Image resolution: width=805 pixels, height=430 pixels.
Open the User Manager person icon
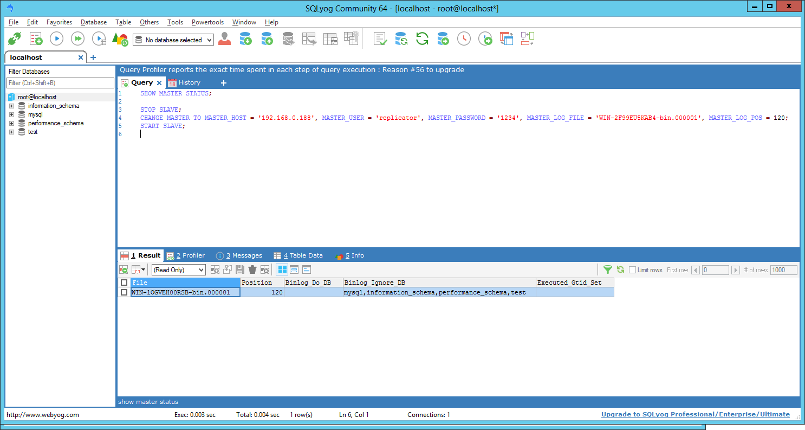[x=224, y=39]
